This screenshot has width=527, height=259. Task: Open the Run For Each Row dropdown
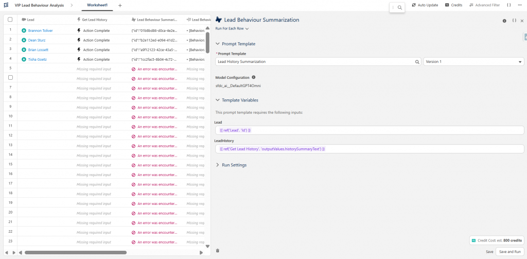232,29
